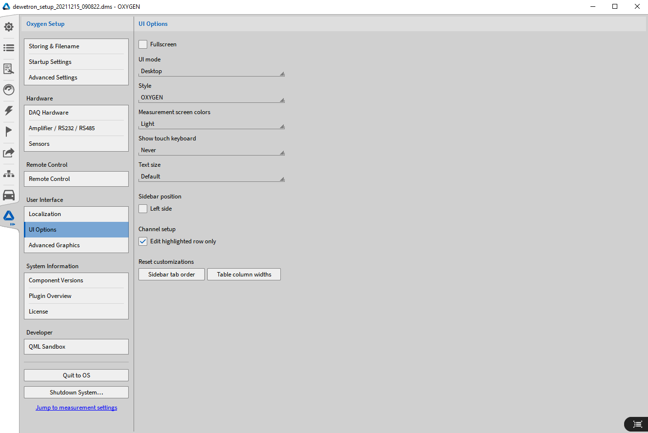The width and height of the screenshot is (648, 433).
Task: Select Advanced Graphics in User Interface
Action: (76, 245)
